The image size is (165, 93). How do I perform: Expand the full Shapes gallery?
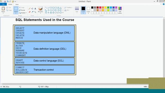63,13
